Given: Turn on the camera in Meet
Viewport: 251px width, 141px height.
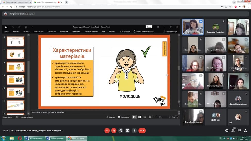Looking at the screenshot, I should (x=114, y=130).
